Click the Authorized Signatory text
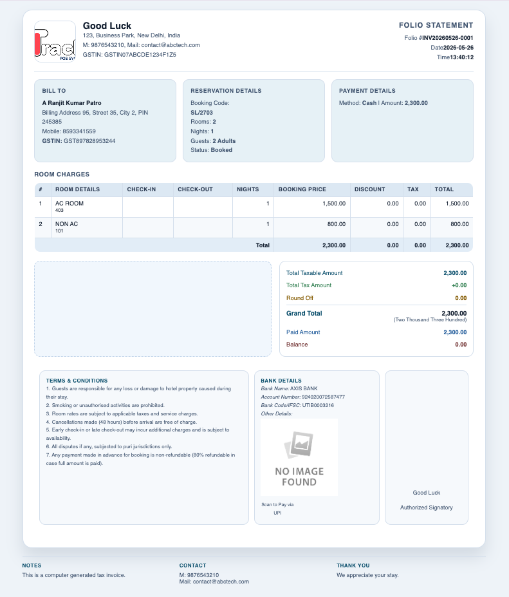509x597 pixels. [426, 507]
